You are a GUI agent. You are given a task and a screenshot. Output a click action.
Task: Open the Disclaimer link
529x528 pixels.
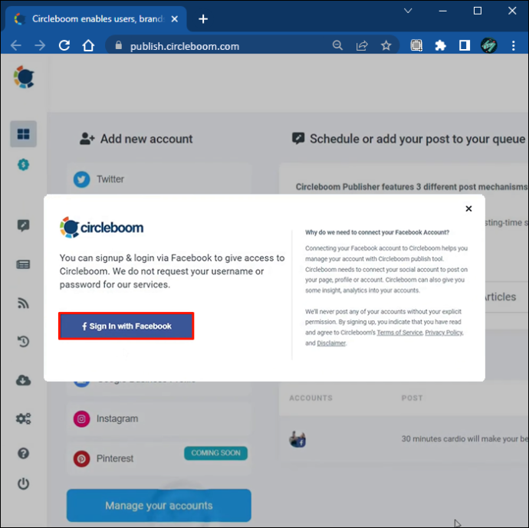331,343
